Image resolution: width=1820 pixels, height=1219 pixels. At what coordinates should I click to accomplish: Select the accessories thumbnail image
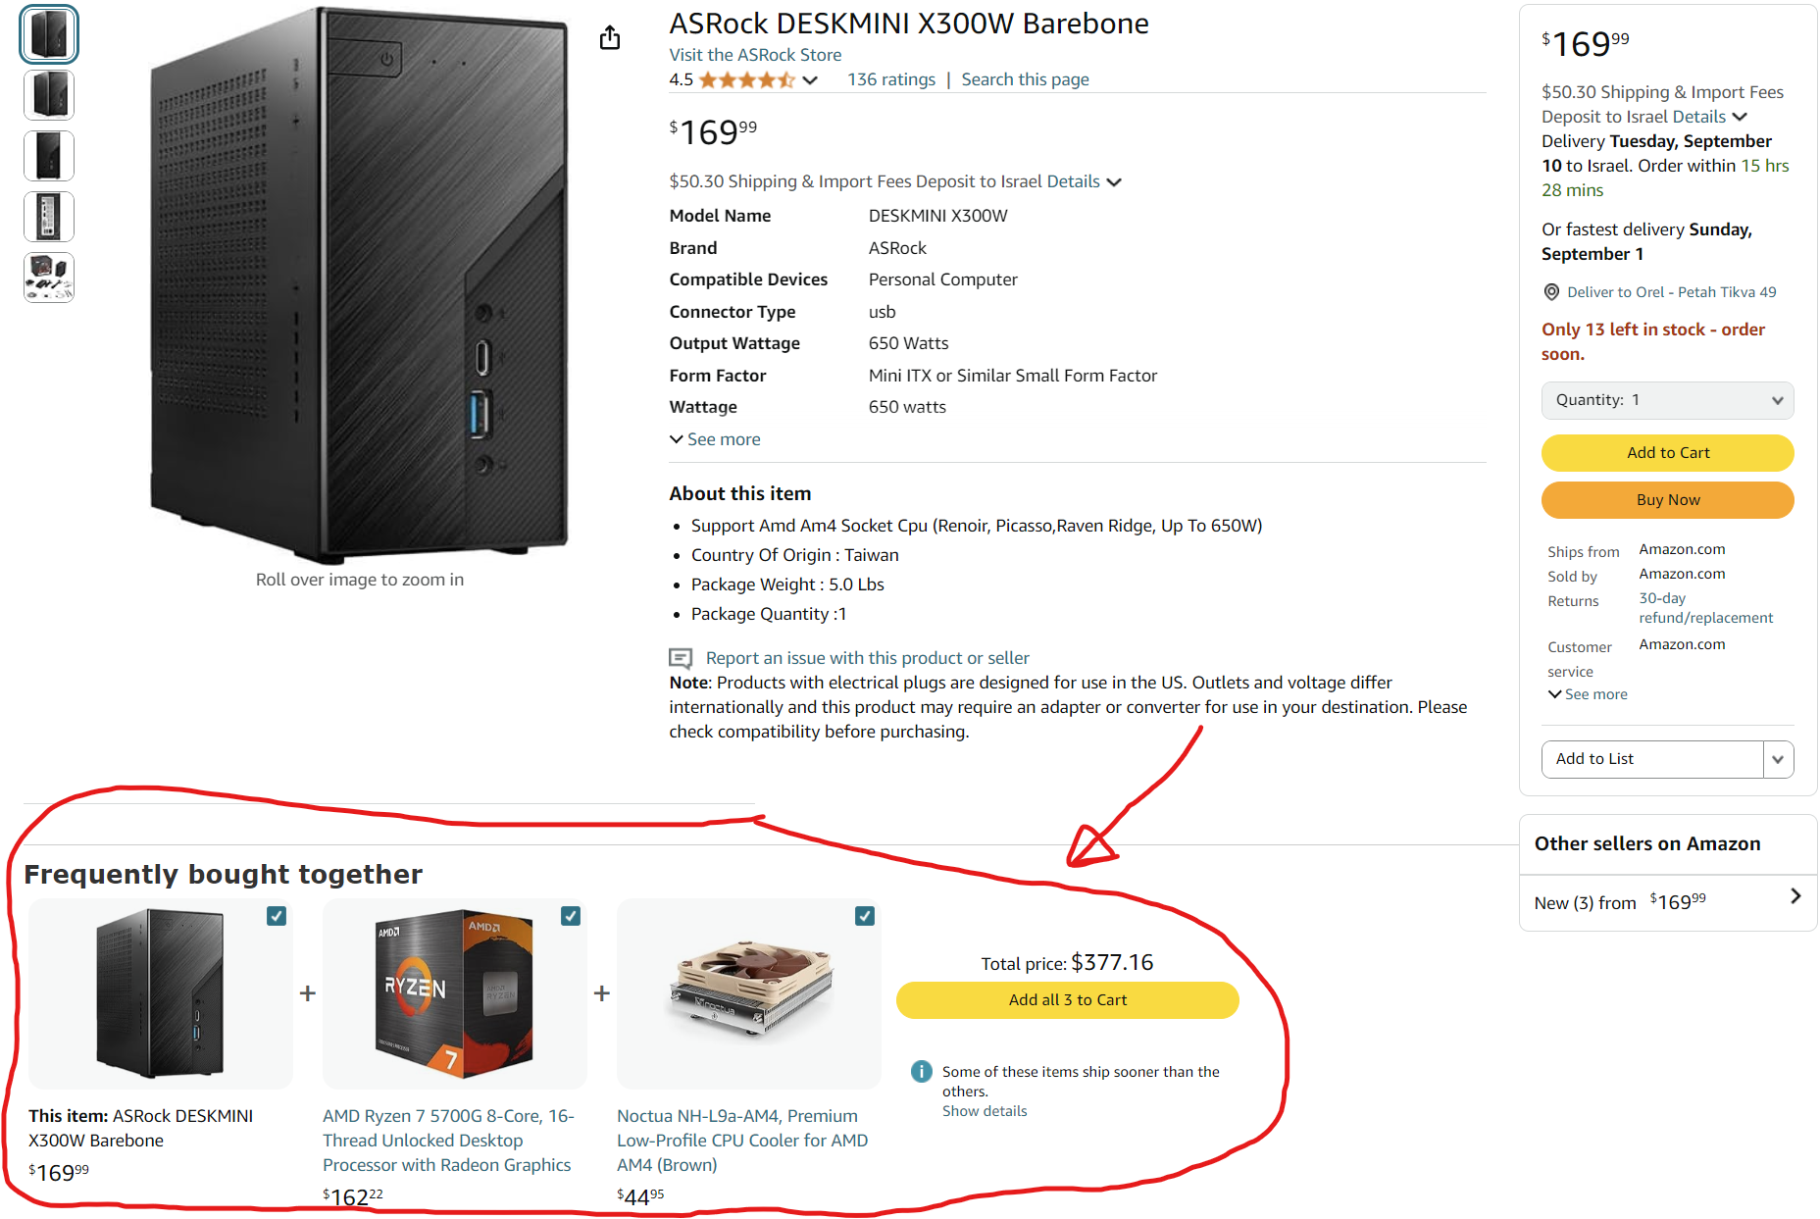click(x=49, y=278)
